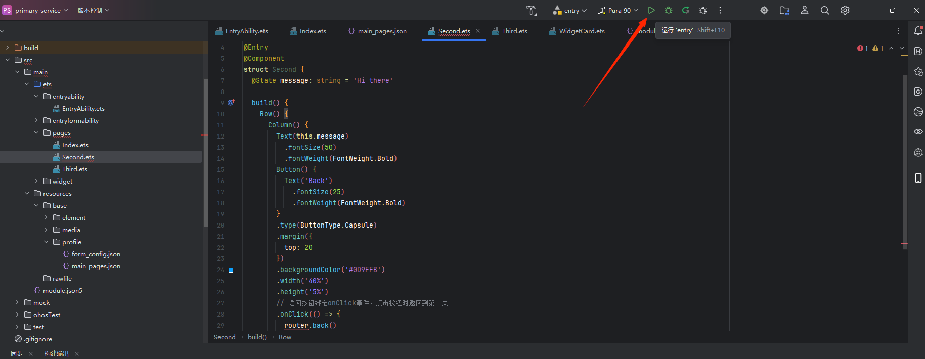Click the warnings indicator showing 1 warning

click(x=878, y=48)
